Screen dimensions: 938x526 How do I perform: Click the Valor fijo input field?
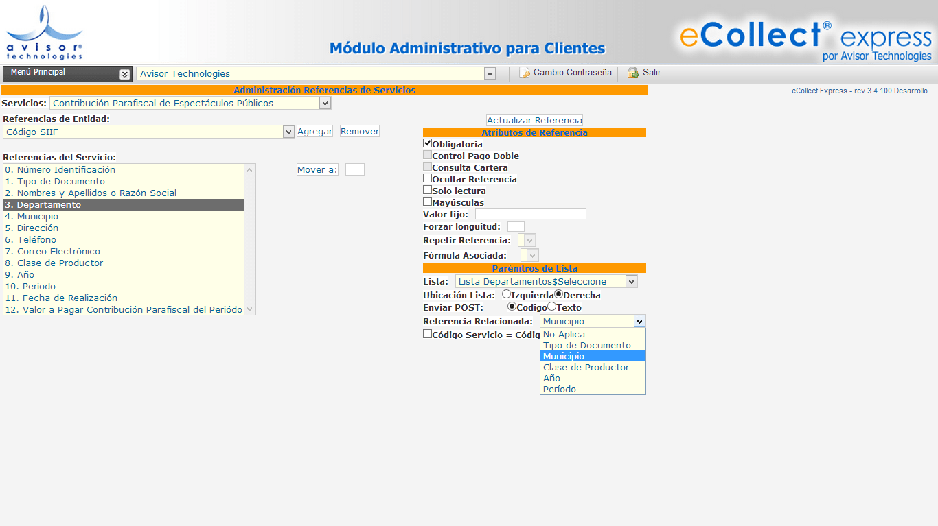point(531,214)
